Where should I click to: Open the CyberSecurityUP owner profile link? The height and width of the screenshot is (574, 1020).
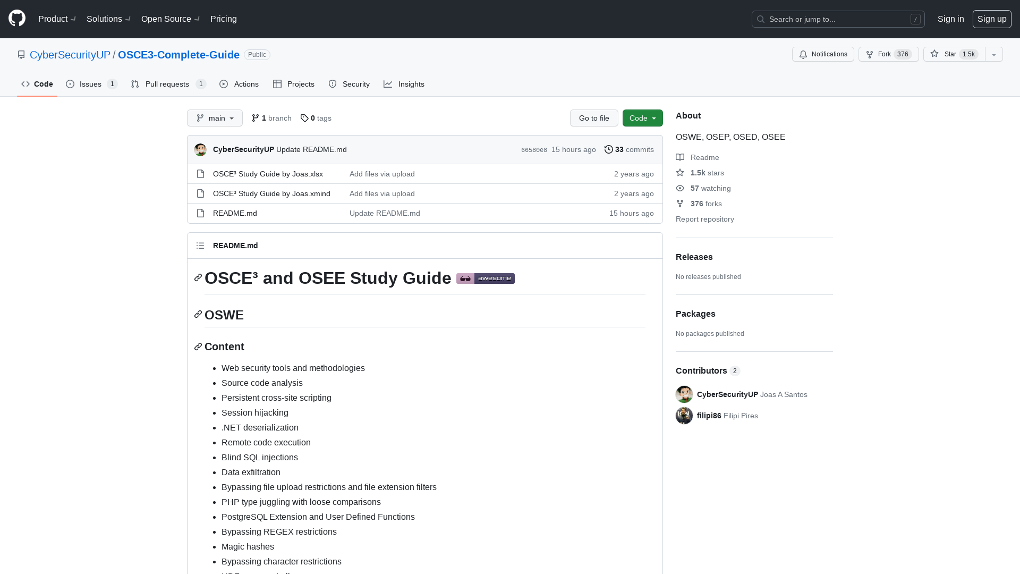(70, 55)
